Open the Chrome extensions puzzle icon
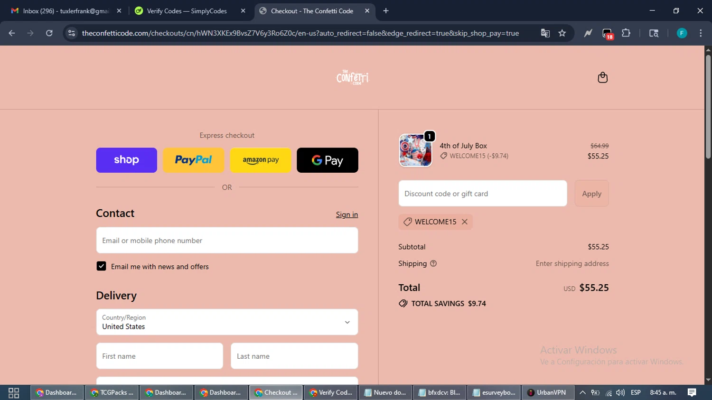This screenshot has width=712, height=400. point(626,33)
